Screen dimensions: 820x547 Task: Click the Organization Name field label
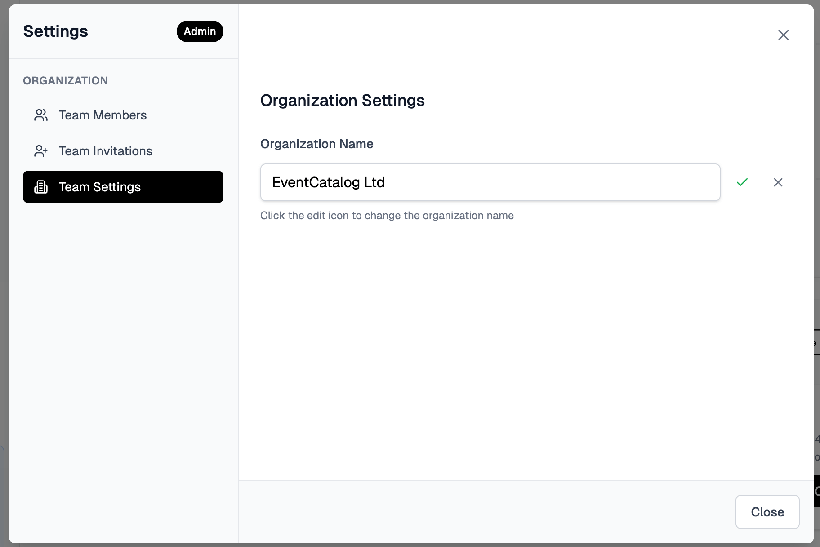(x=316, y=144)
